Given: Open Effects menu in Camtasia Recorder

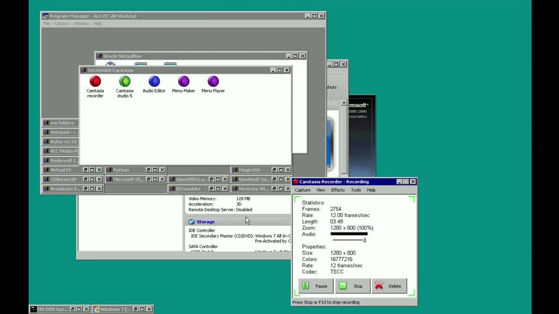Looking at the screenshot, I should [338, 190].
